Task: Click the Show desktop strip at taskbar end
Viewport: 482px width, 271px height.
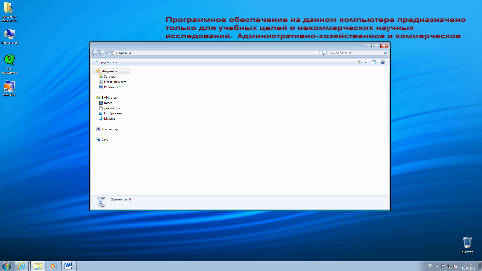Action: 480,266
